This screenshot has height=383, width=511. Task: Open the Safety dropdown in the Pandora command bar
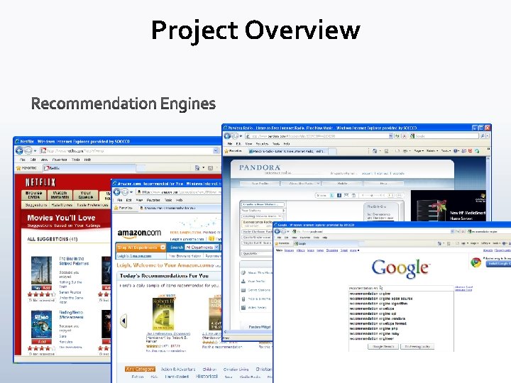(432, 151)
